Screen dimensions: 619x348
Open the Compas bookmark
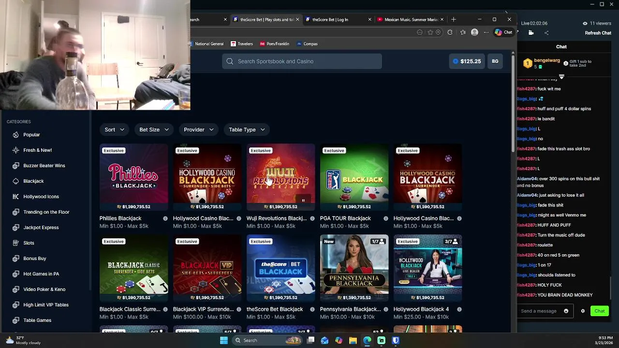[307, 44]
